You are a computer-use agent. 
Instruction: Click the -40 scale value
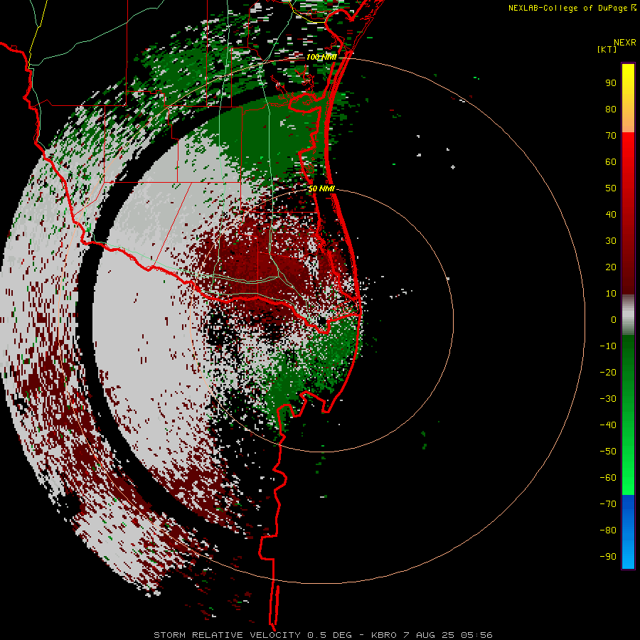[608, 425]
